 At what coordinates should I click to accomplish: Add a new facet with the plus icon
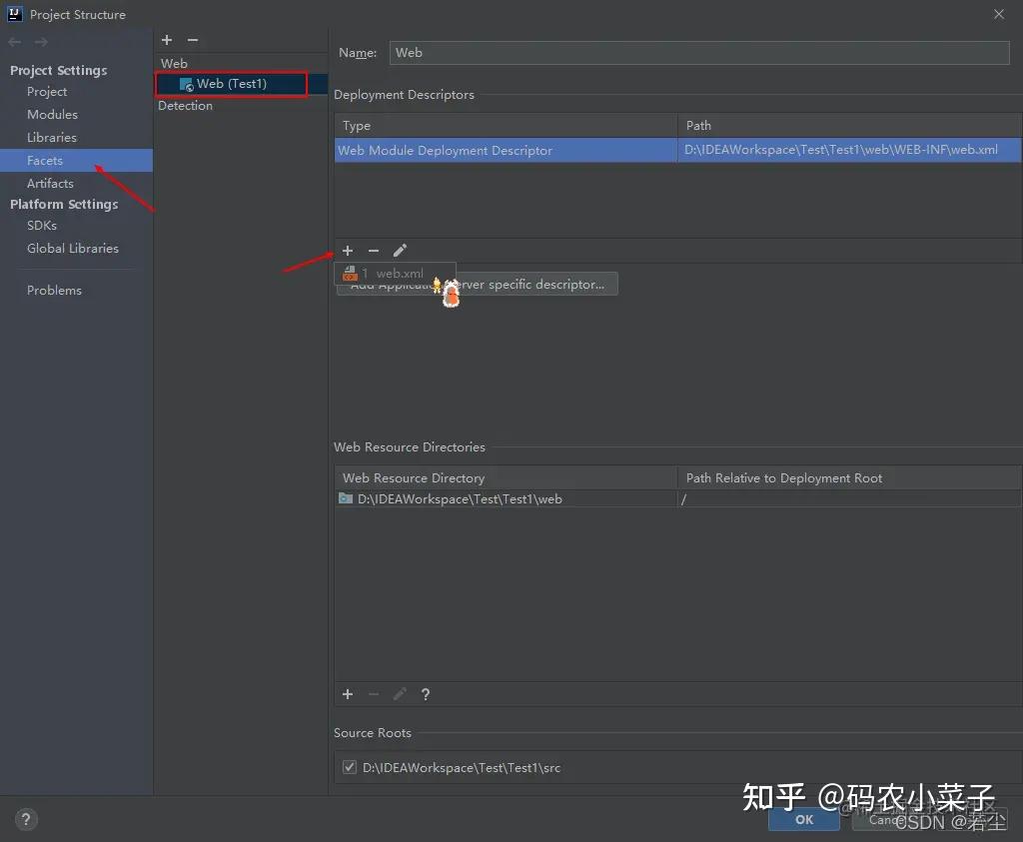tap(166, 40)
